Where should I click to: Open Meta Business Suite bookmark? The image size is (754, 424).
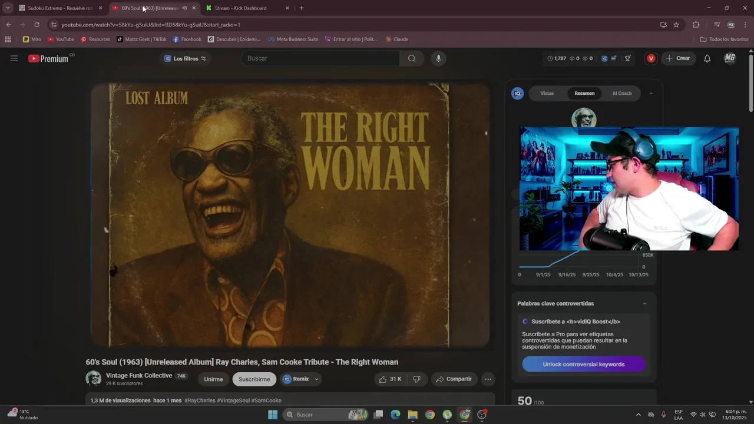coord(293,39)
